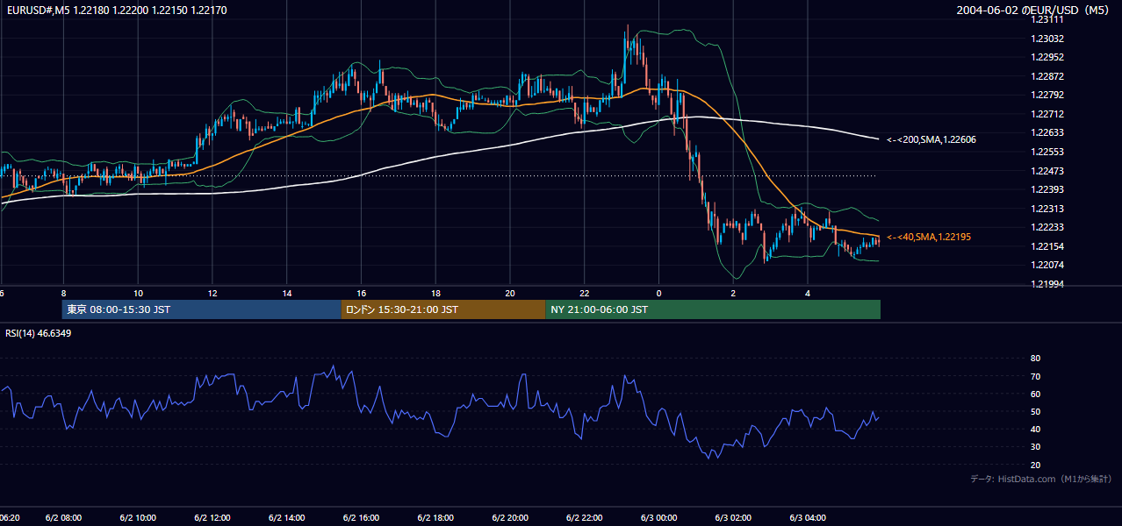Click price axis label 1.22074

coord(1047,265)
